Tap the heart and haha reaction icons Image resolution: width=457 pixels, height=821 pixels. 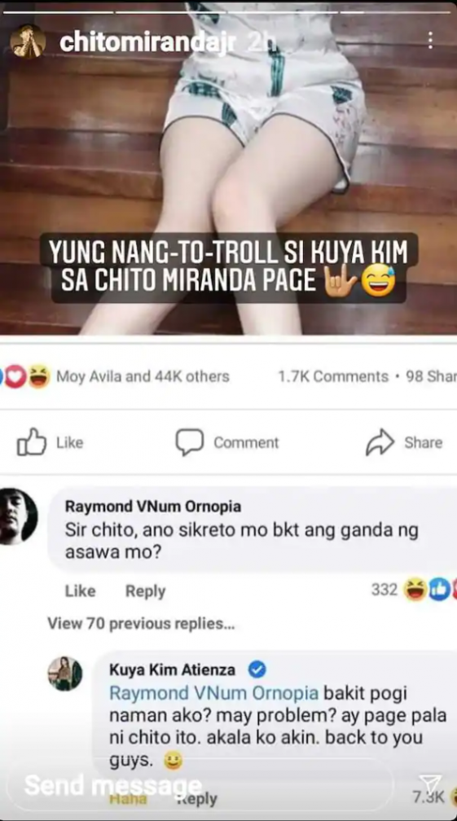point(26,376)
